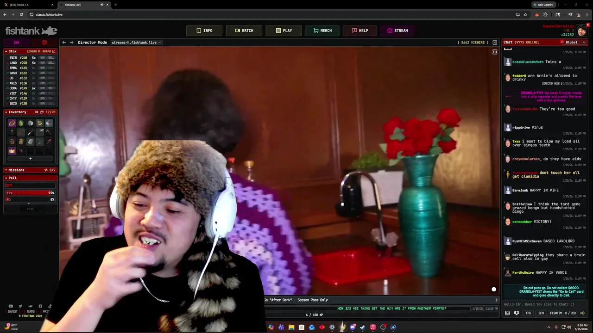Open the Stox GRAPH view
The width and height of the screenshot is (593, 333).
click(x=49, y=51)
